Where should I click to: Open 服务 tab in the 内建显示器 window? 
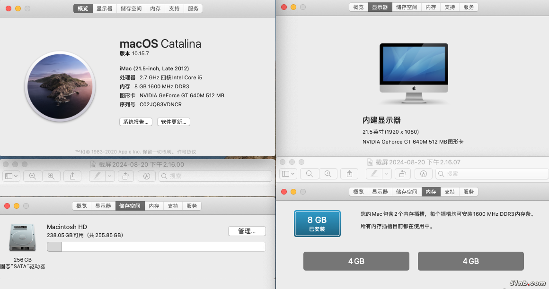pyautogui.click(x=469, y=7)
